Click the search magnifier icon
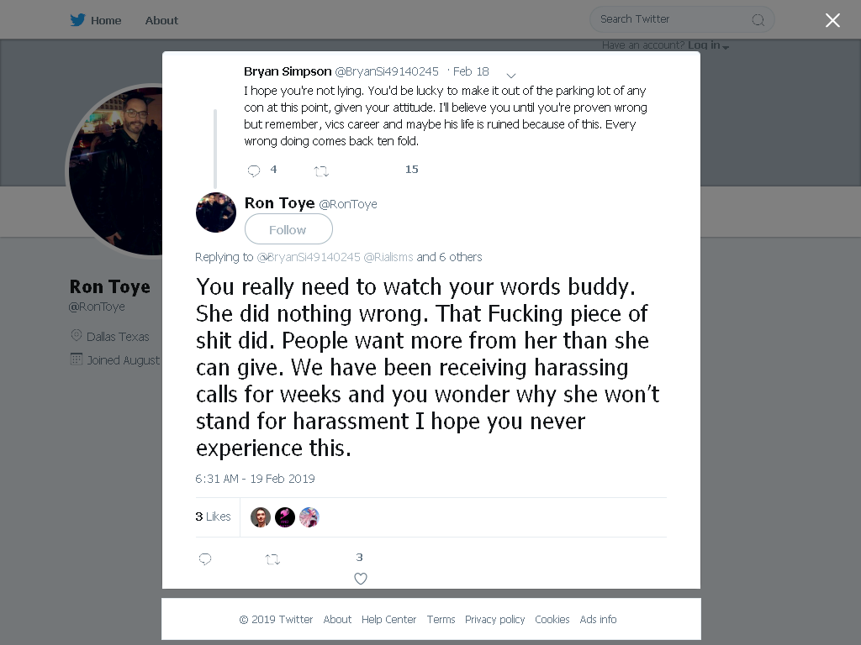Screen dimensions: 861x645 point(758,20)
